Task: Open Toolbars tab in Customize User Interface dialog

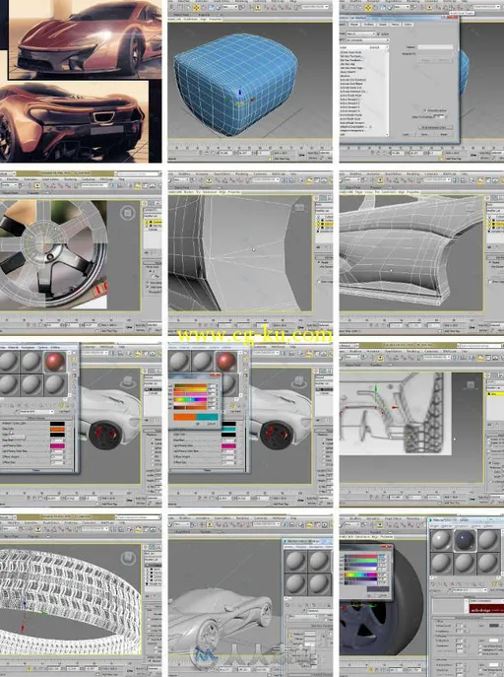Action: [368, 25]
